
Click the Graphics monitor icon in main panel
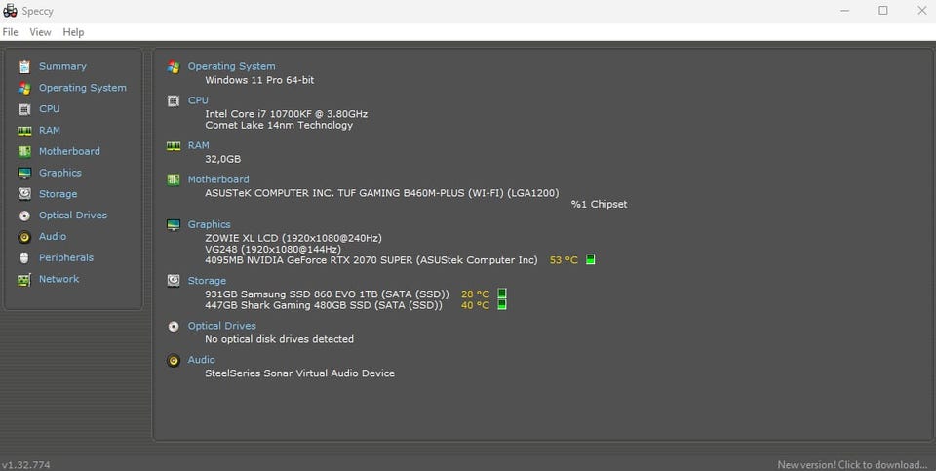point(174,225)
